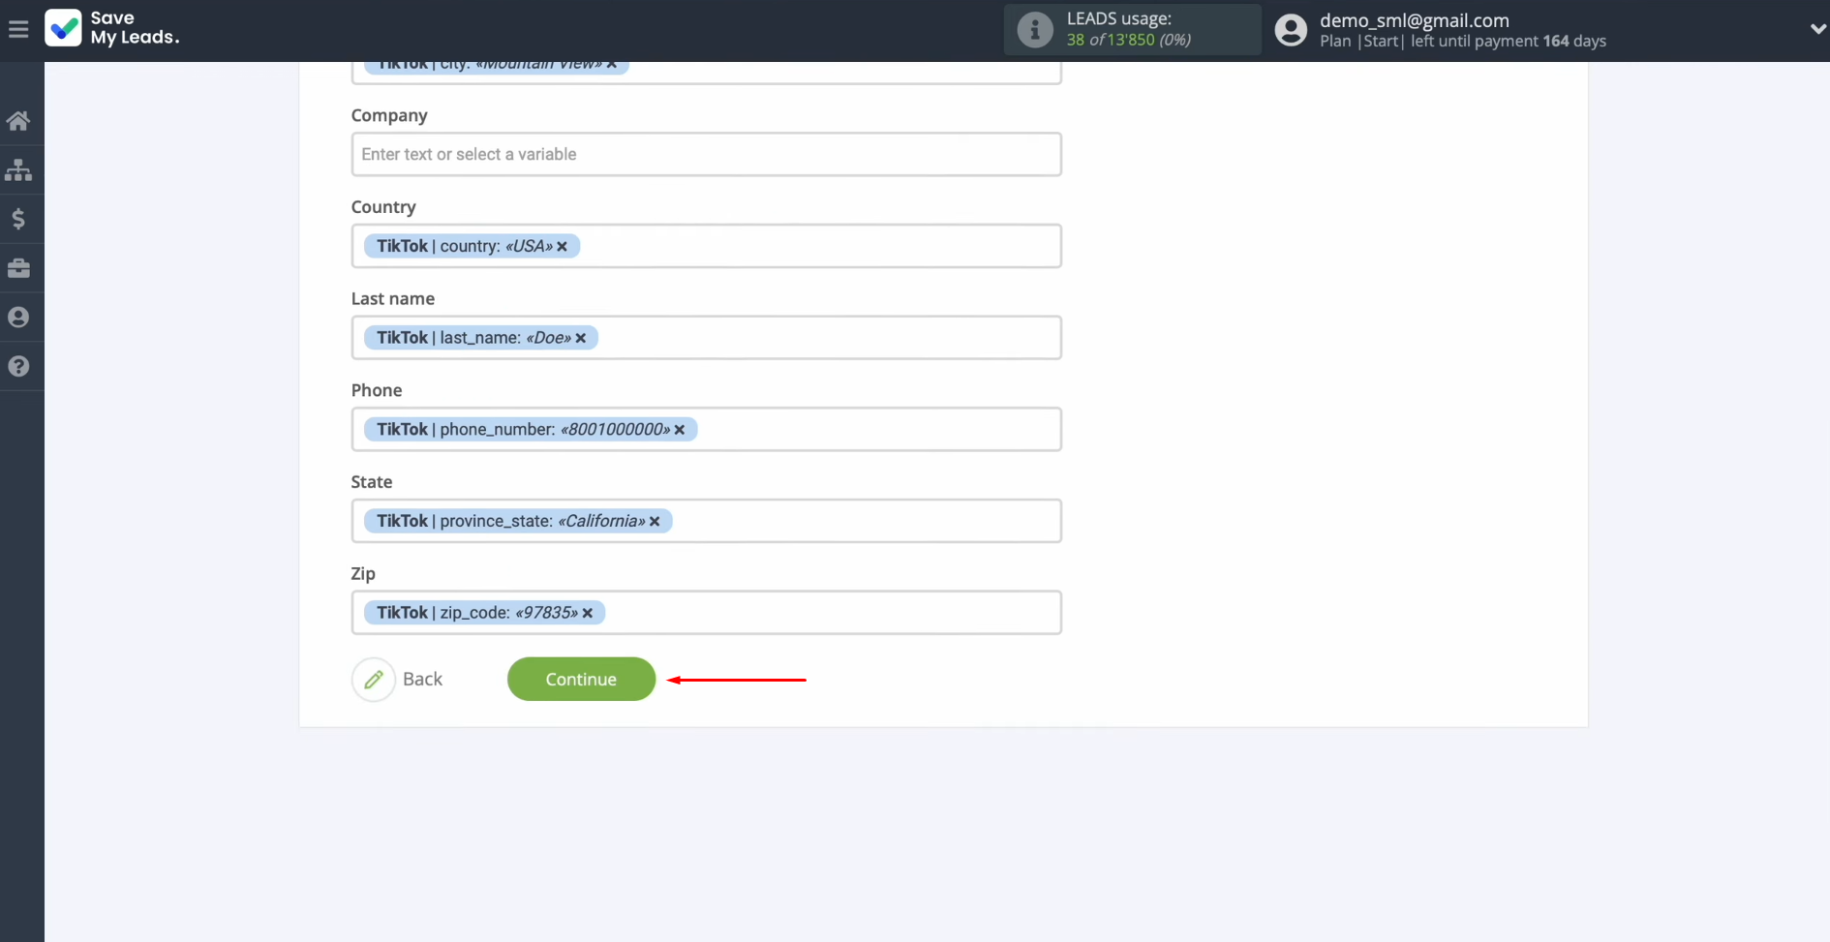Open the profile icon in sidebar
Image resolution: width=1830 pixels, height=942 pixels.
point(18,318)
